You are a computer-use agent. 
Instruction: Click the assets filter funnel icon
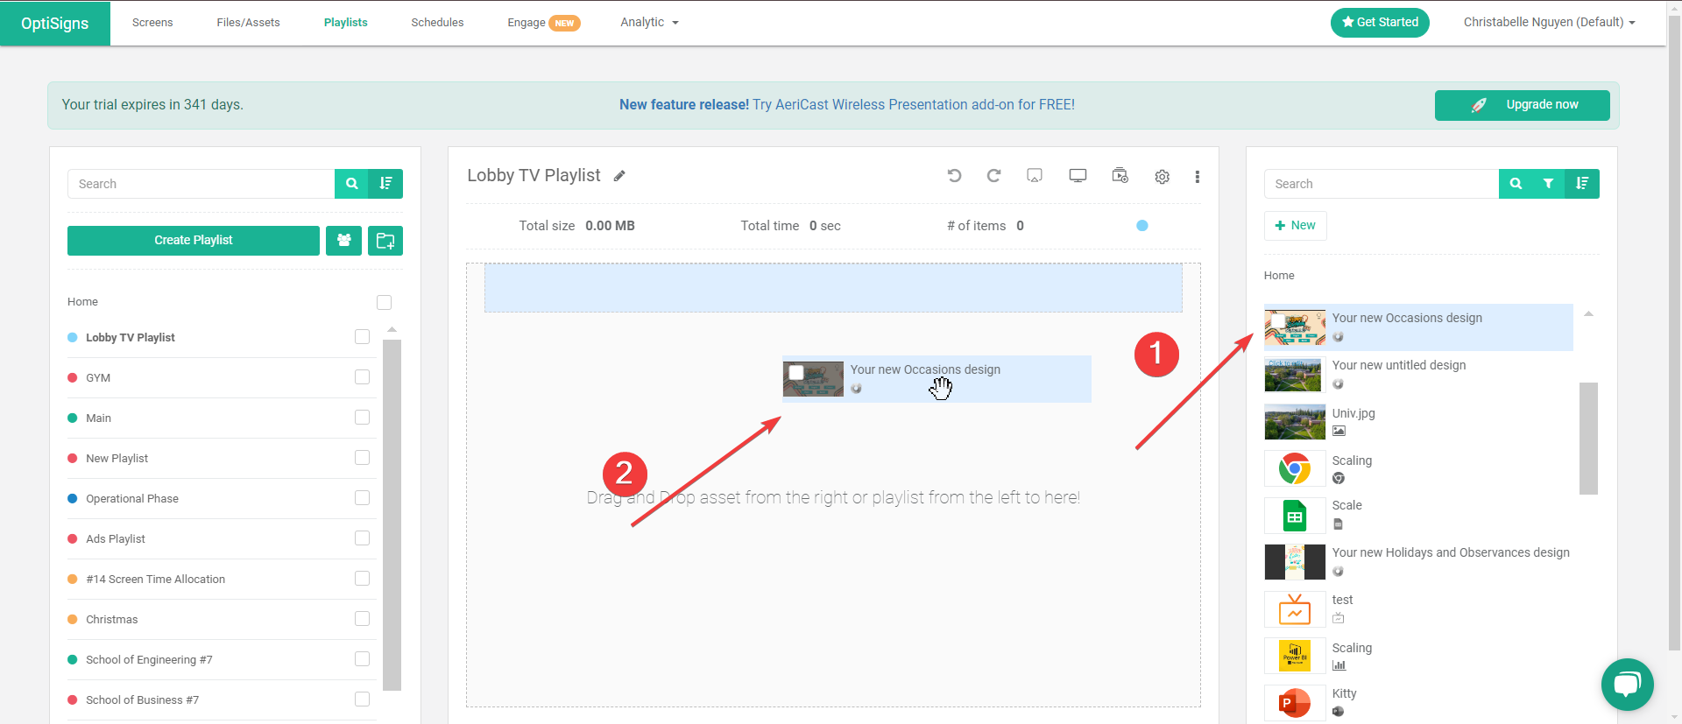point(1548,184)
